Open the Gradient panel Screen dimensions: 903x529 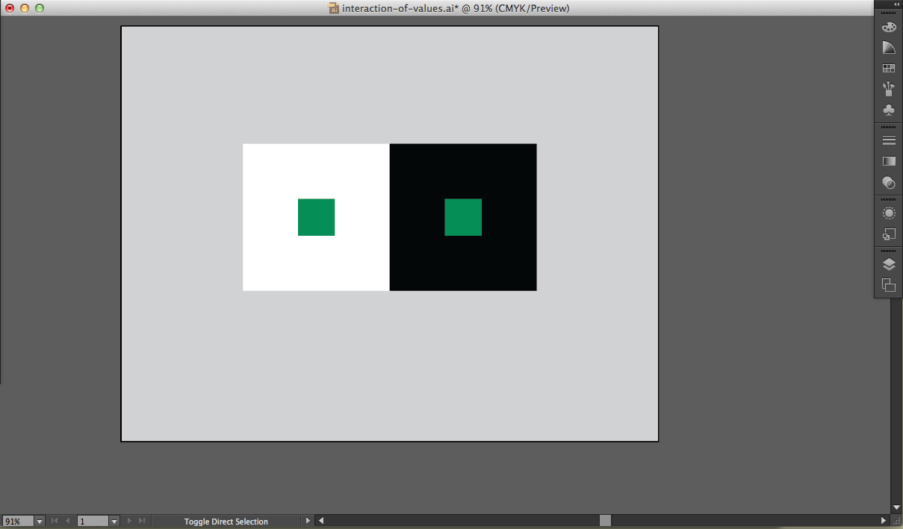click(889, 161)
